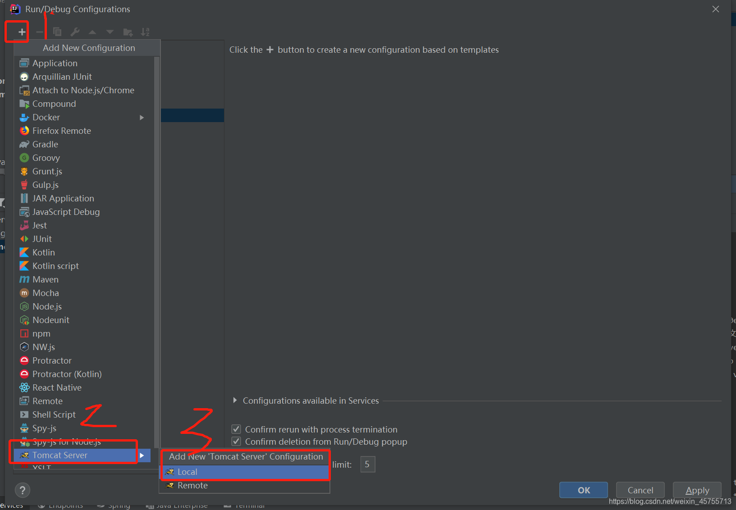
Task: Click the JavaScript Debug icon
Action: (x=24, y=212)
